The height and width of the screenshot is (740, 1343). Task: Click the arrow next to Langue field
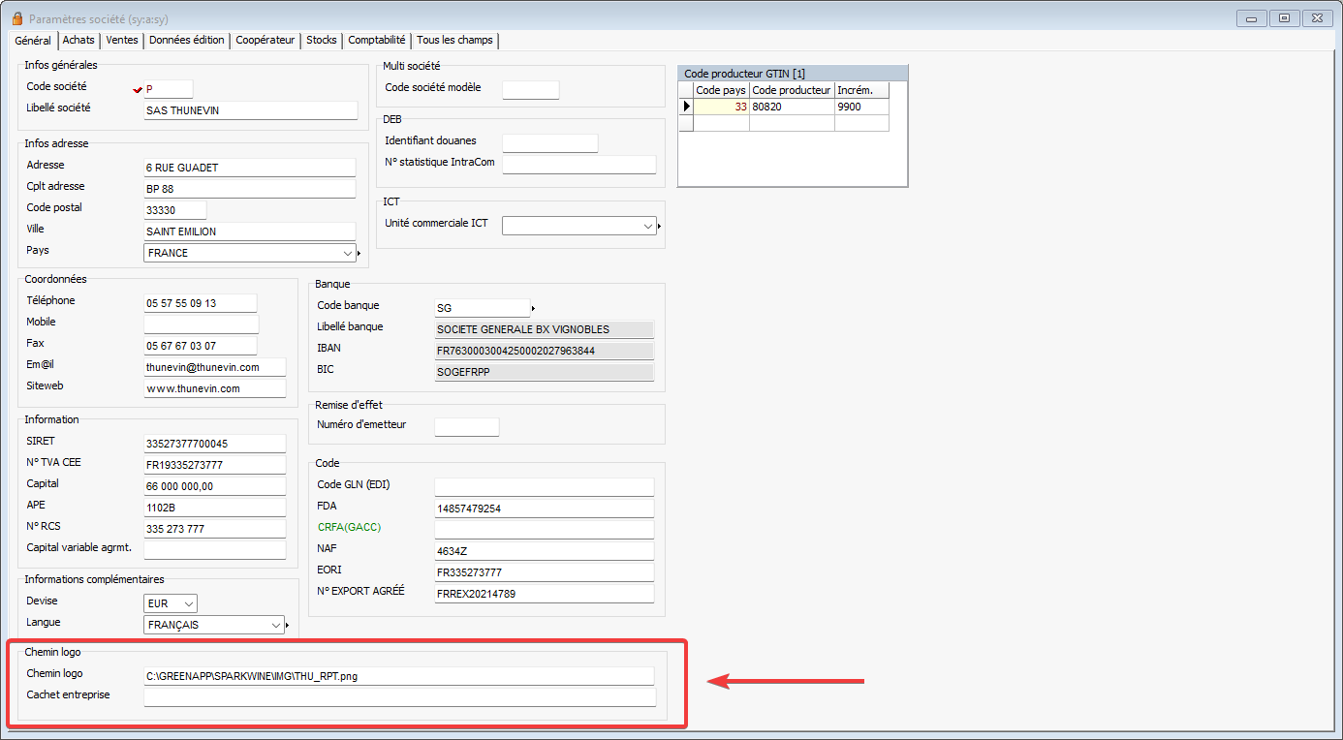pos(288,626)
